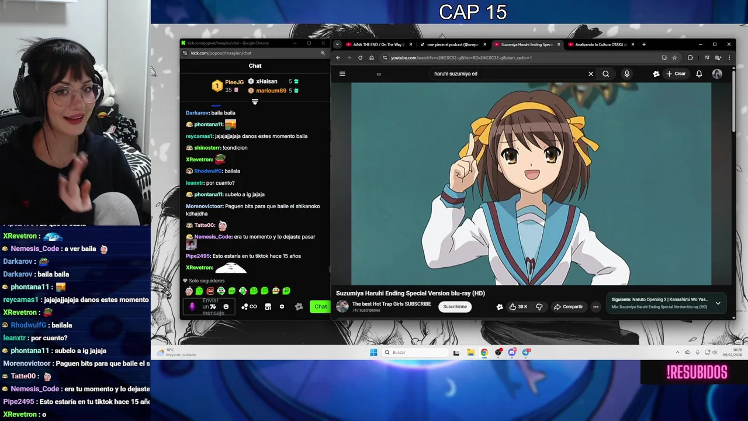Open Chrome from the Windows taskbar
The height and width of the screenshot is (421, 748).
[484, 352]
